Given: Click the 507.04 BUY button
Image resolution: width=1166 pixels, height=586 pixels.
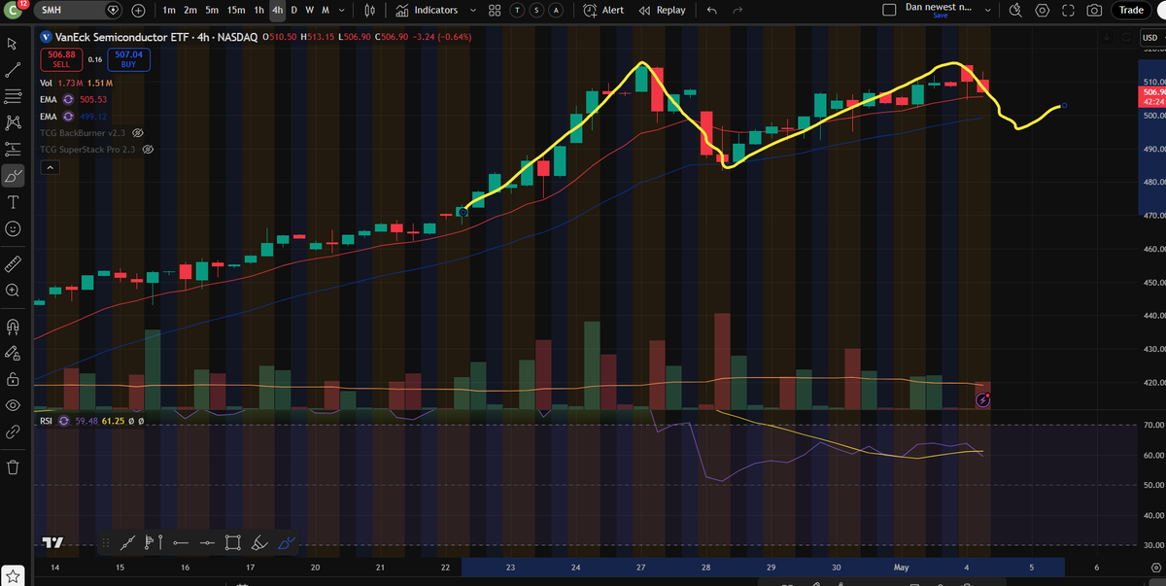Looking at the screenshot, I should click(x=128, y=59).
